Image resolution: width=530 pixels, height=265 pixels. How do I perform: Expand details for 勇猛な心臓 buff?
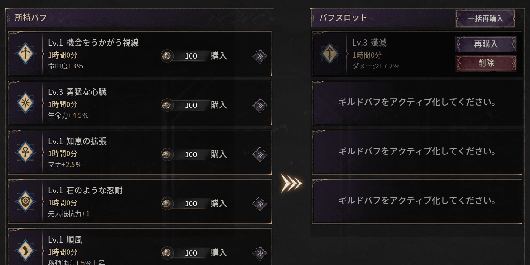coord(259,105)
